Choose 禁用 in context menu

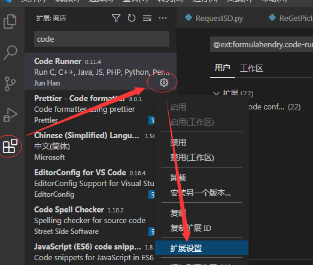(x=202, y=142)
